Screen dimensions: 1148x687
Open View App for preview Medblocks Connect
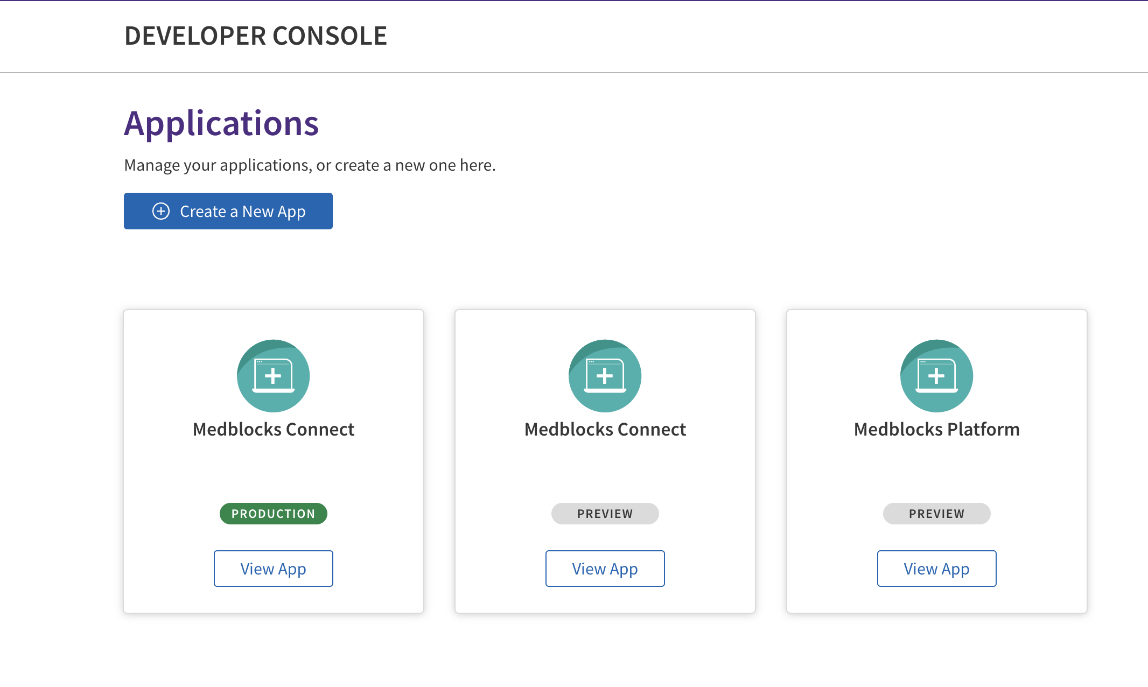605,569
